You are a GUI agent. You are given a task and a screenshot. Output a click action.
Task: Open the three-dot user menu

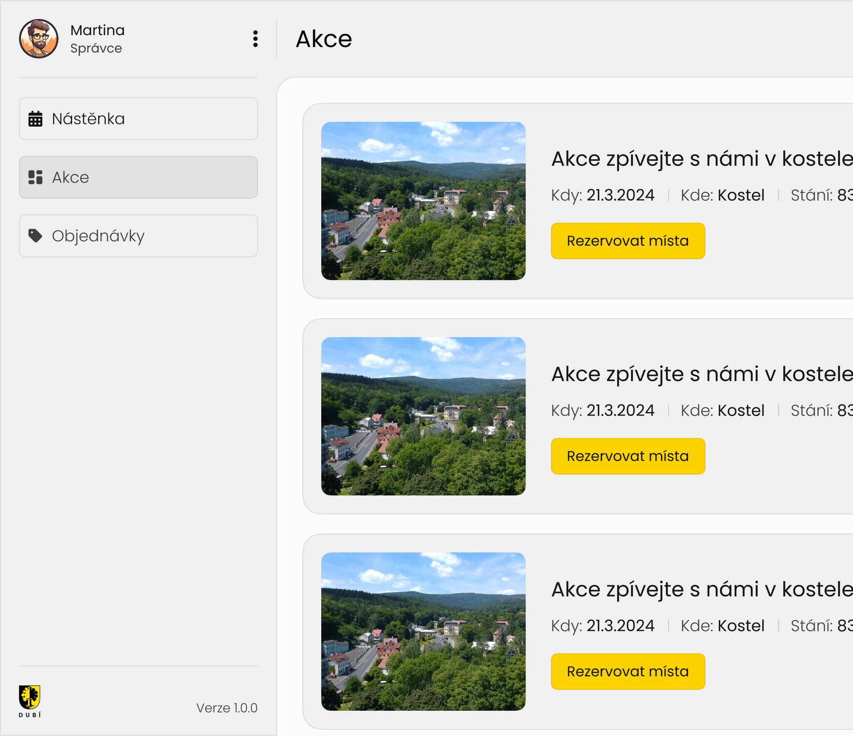click(x=255, y=39)
